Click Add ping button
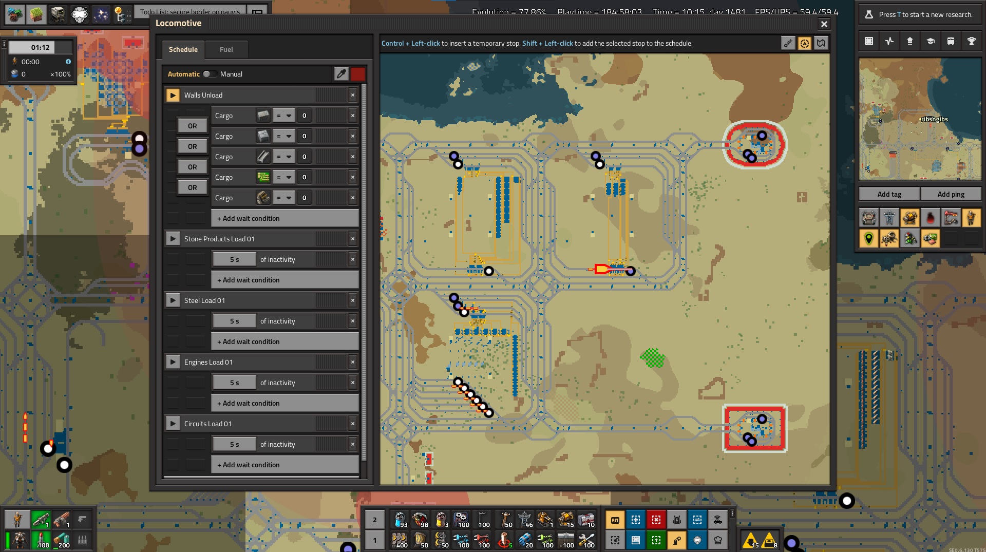 tap(951, 194)
